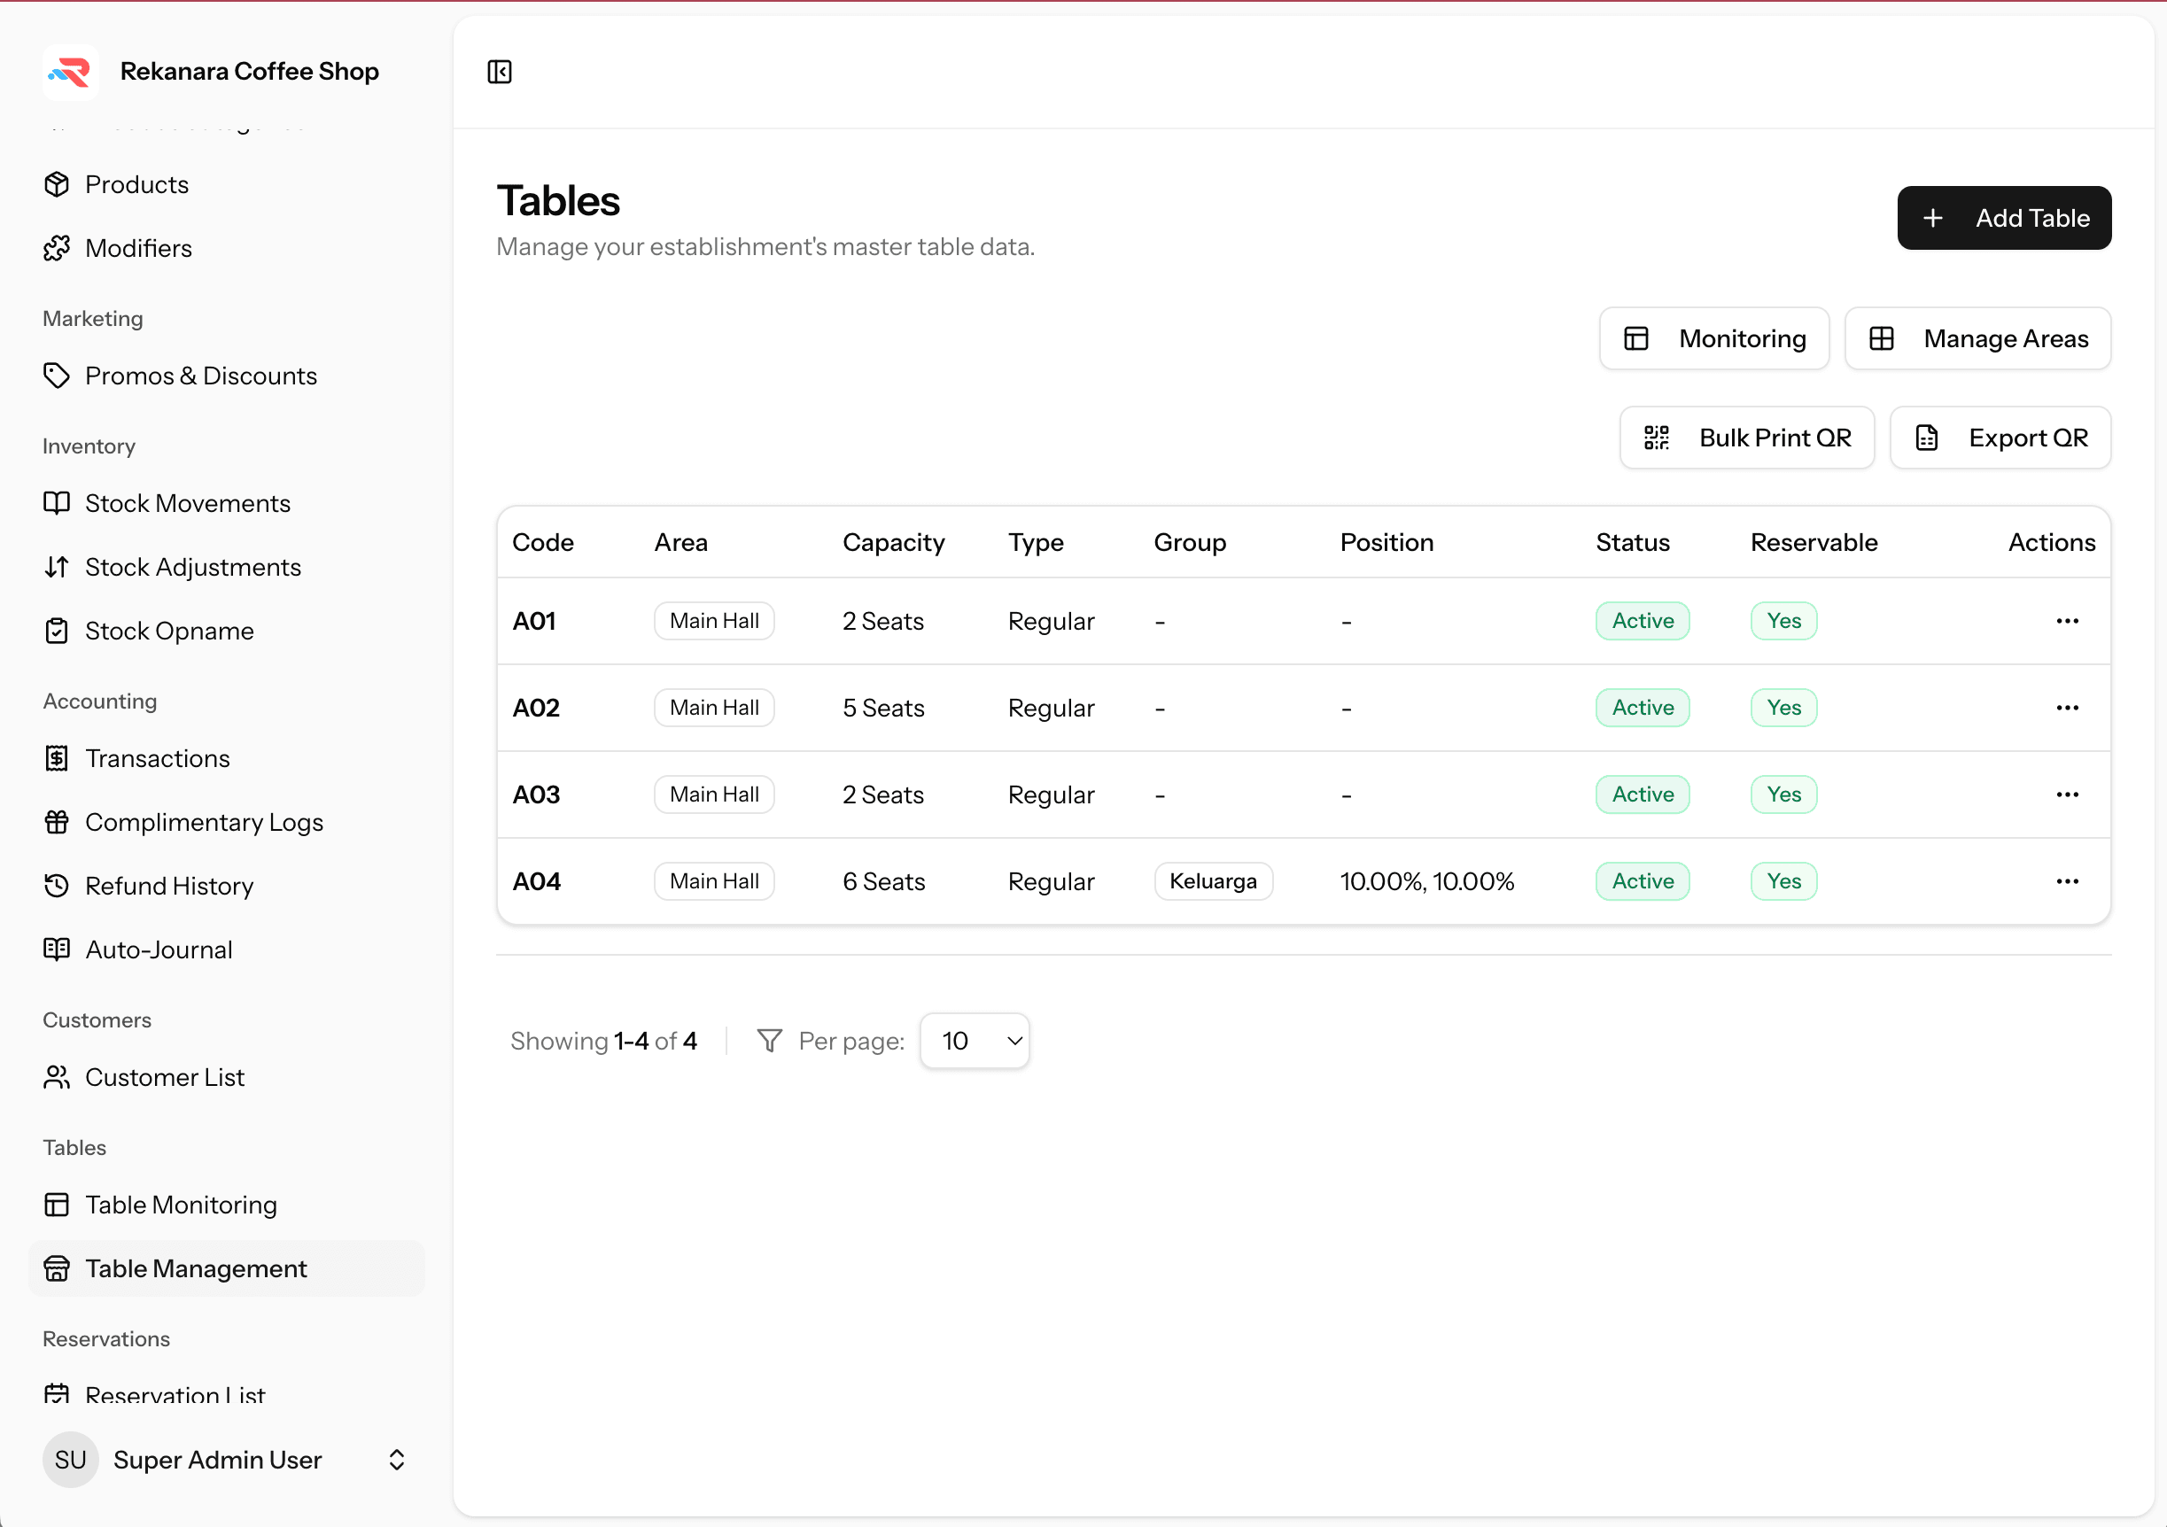View Refund History
The width and height of the screenshot is (2167, 1527).
[227, 885]
